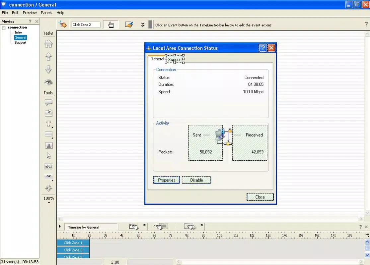
Task: Click the General tab in dialog
Action: point(157,59)
